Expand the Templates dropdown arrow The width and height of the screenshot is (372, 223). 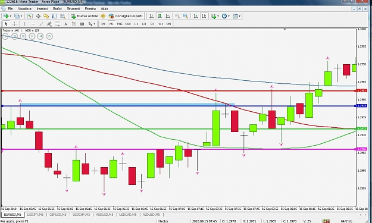(x=240, y=16)
